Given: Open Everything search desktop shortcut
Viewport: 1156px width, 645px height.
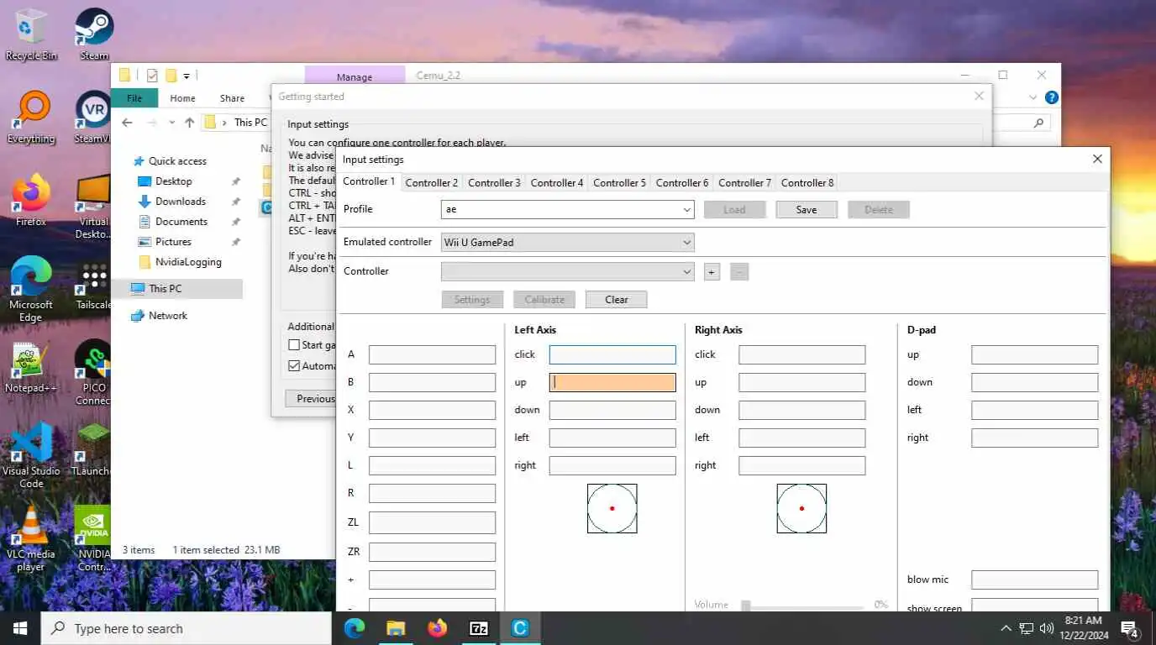Looking at the screenshot, I should click(x=31, y=118).
